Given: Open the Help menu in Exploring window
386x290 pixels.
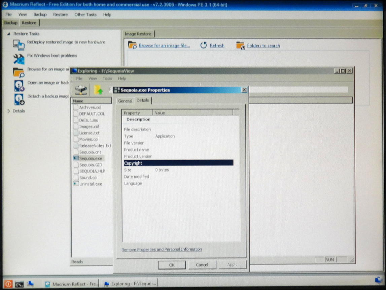Looking at the screenshot, I should (x=122, y=78).
